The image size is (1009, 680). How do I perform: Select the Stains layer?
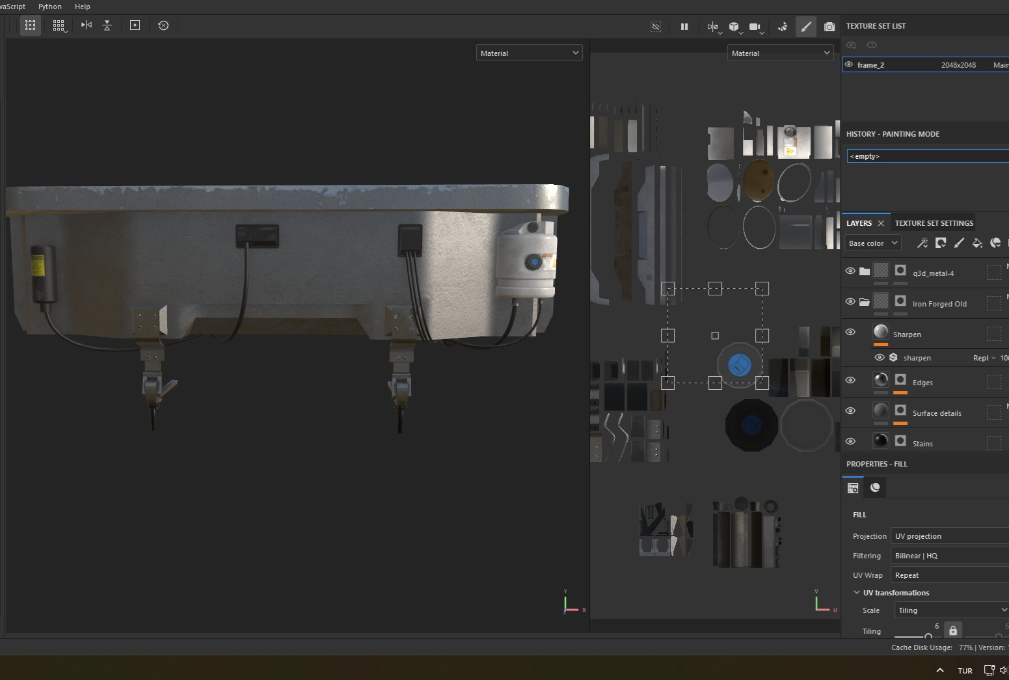(922, 444)
